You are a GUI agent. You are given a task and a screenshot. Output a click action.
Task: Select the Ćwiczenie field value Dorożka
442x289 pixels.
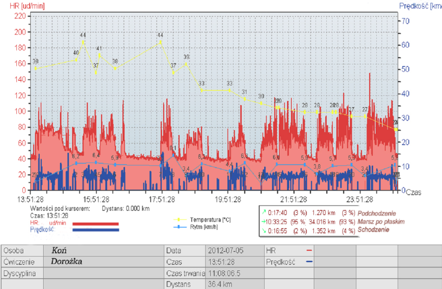pos(66,262)
